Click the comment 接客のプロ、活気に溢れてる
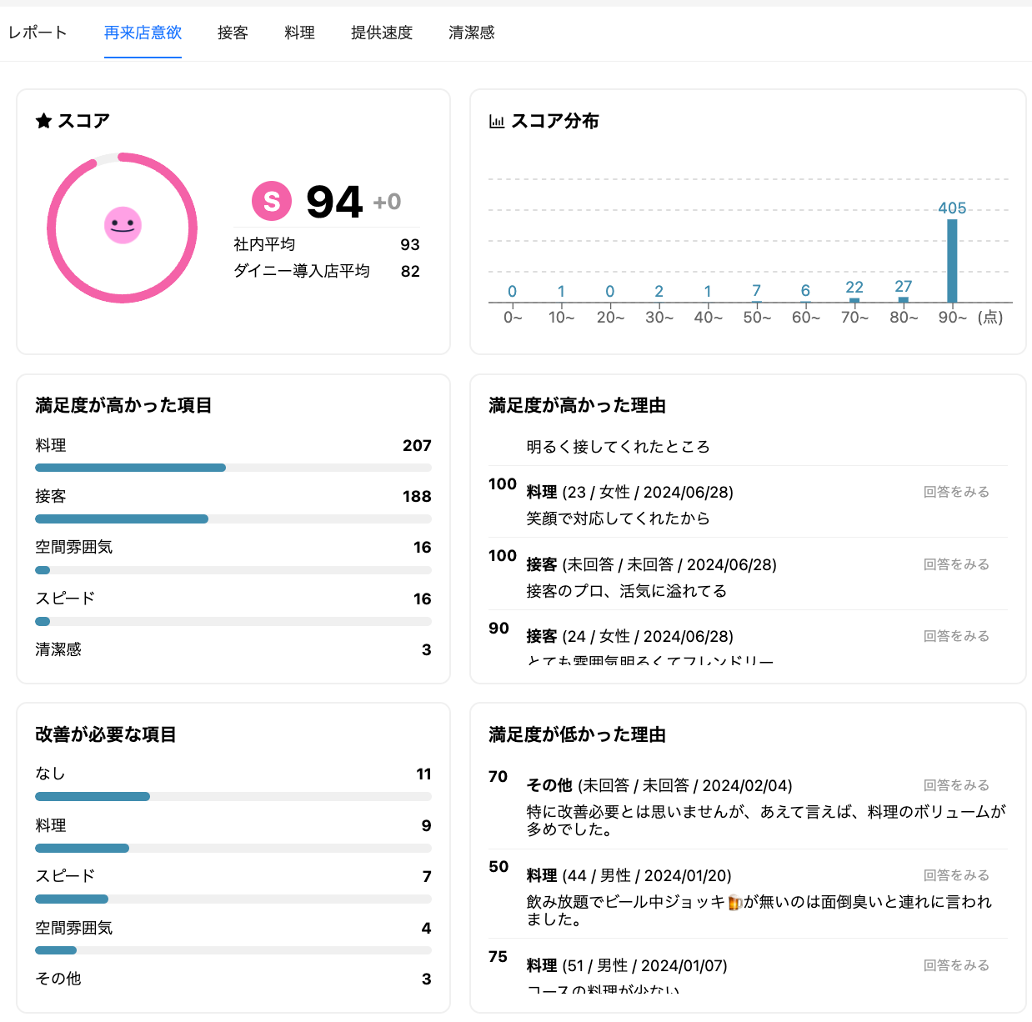Image resolution: width=1032 pixels, height=1022 pixels. (x=627, y=591)
